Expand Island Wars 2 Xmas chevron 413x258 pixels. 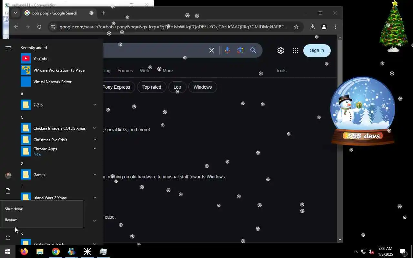point(95,198)
